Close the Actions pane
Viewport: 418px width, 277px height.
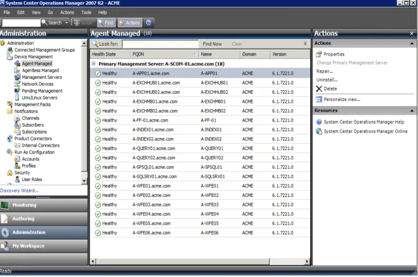[x=412, y=33]
